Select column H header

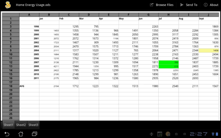click(169, 15)
